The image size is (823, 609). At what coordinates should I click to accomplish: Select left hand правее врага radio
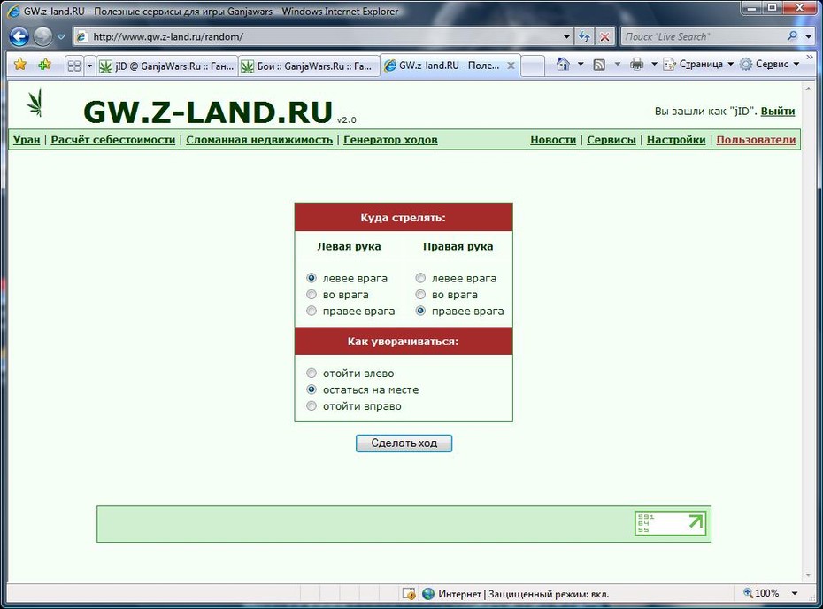312,311
